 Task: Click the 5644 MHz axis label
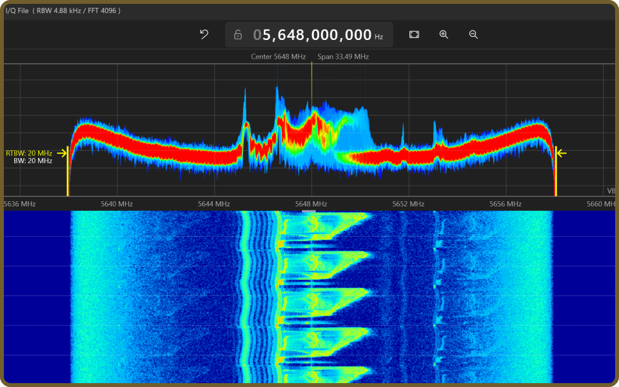214,204
